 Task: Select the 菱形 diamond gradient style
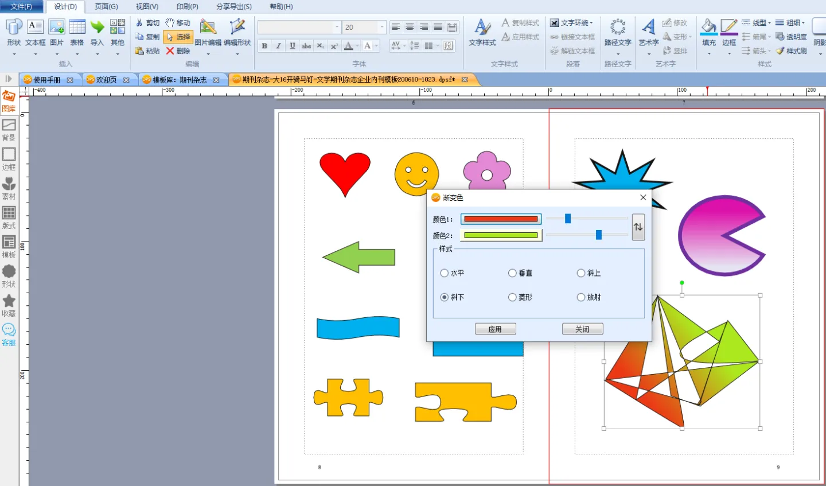tap(513, 297)
